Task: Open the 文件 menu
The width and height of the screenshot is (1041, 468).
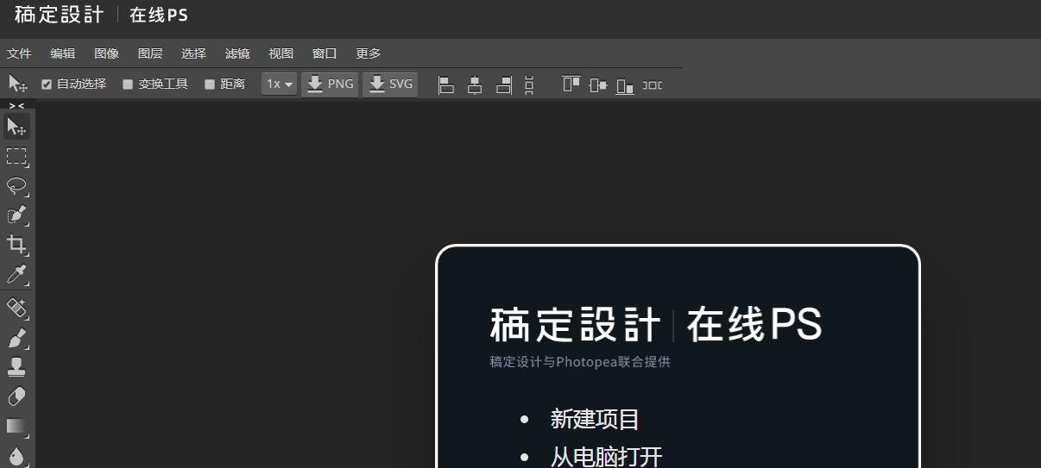Action: [19, 53]
